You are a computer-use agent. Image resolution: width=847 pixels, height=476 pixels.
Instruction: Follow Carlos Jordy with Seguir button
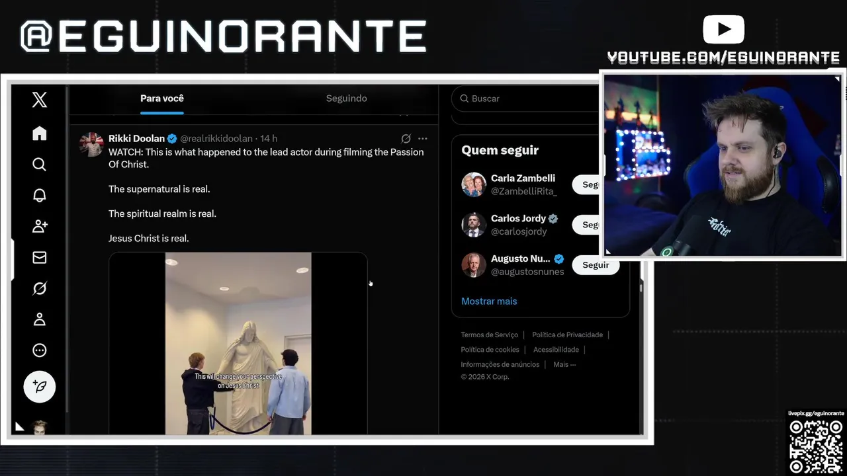coord(586,225)
